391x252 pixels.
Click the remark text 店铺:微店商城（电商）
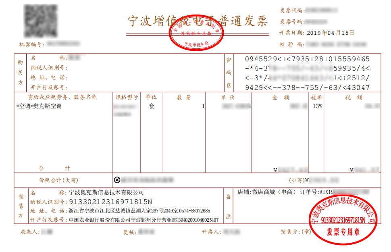[267, 192]
